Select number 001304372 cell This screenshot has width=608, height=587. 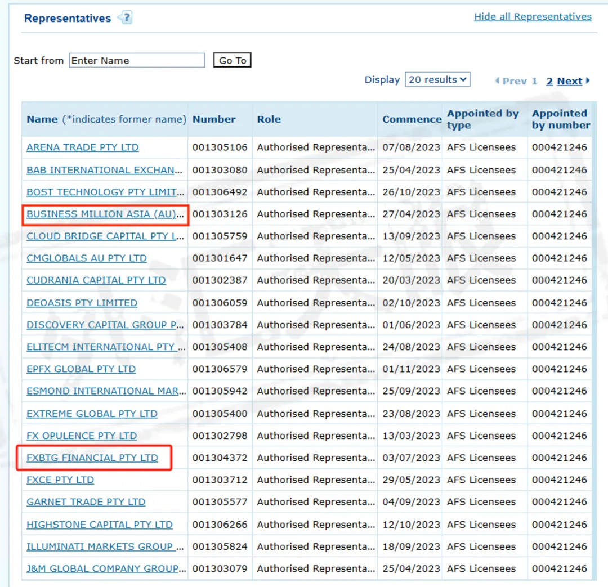coord(220,458)
